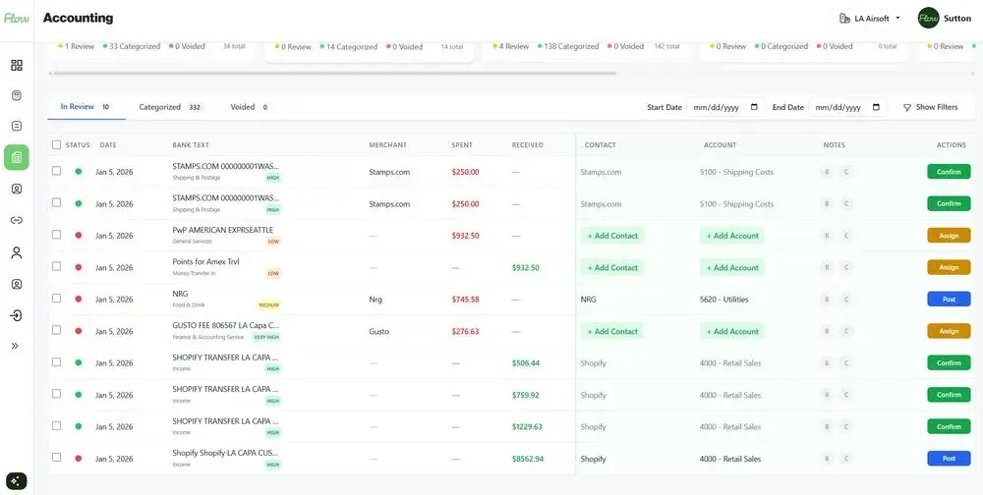
Task: Click B note icon on $506.44 Shopify row
Action: (827, 362)
